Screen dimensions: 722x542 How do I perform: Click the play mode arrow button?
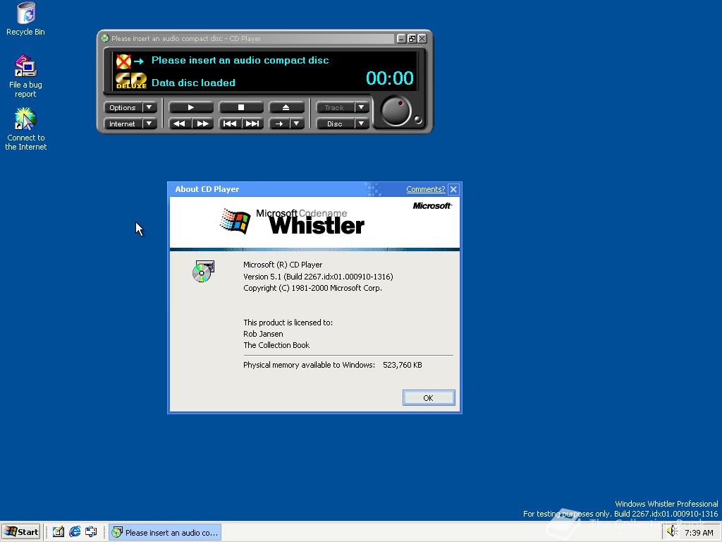(279, 124)
